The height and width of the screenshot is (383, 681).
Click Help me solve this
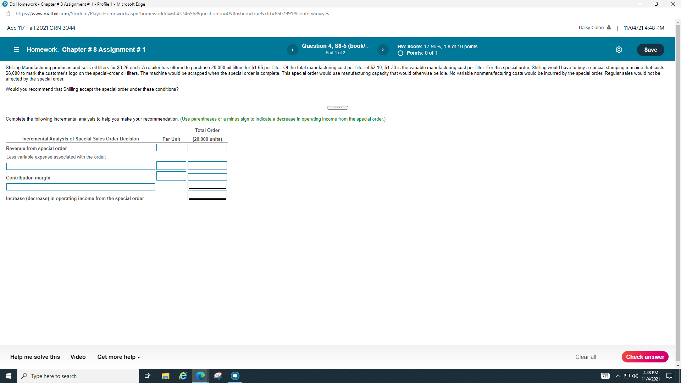(x=35, y=357)
